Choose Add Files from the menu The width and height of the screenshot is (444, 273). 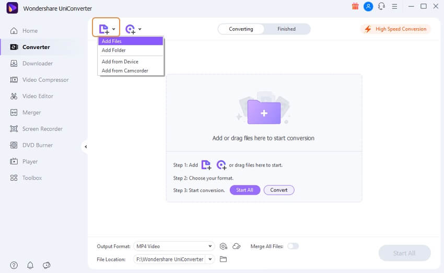(x=131, y=41)
